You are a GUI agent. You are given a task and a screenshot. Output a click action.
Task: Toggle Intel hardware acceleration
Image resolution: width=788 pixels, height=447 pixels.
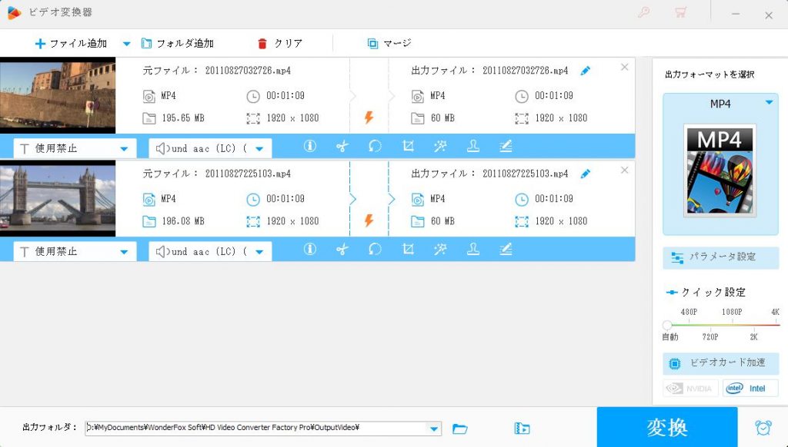[x=750, y=388]
